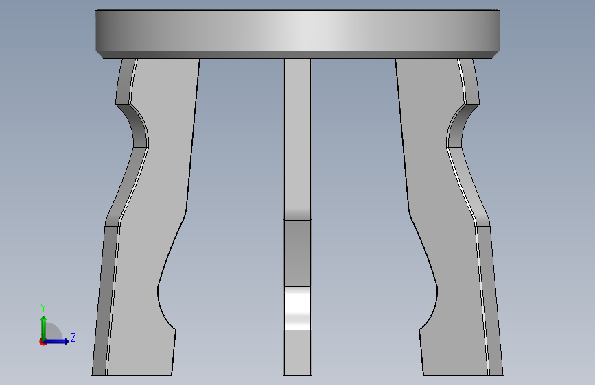Click the blue Z axis arrow of triad
This screenshot has width=595, height=385.
click(x=57, y=341)
